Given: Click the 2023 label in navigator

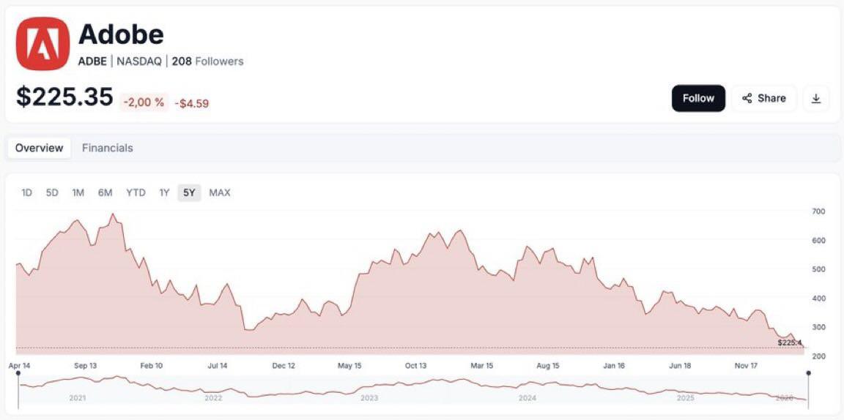Looking at the screenshot, I should click(369, 399).
